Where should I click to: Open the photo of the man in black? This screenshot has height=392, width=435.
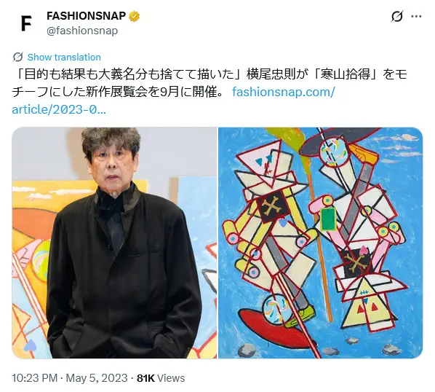[114, 243]
